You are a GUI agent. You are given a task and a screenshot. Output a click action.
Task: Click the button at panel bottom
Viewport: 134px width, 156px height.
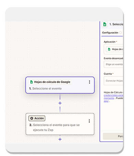tap(113, 136)
